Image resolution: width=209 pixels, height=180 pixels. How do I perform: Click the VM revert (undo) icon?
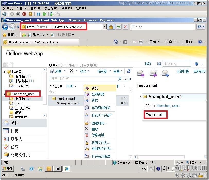pyautogui.click(x=58, y=14)
